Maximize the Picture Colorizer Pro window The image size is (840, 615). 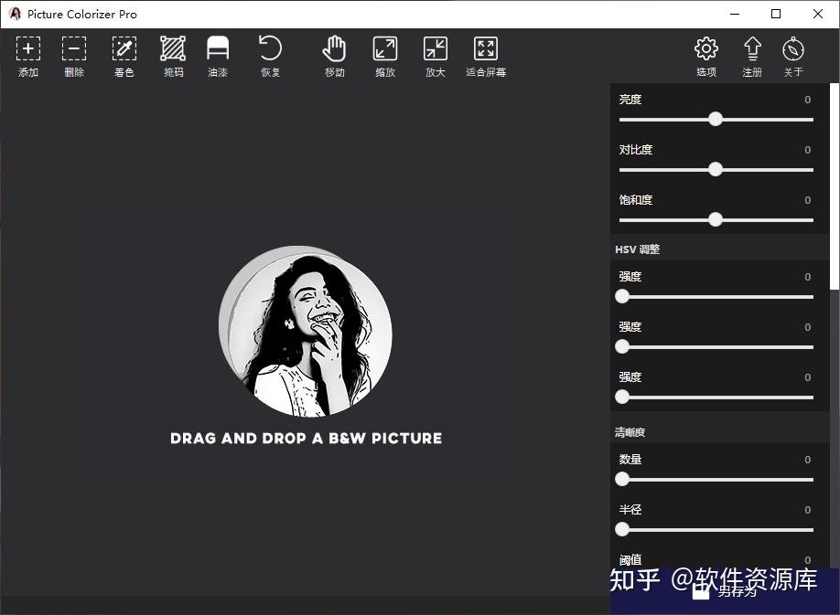pos(776,14)
